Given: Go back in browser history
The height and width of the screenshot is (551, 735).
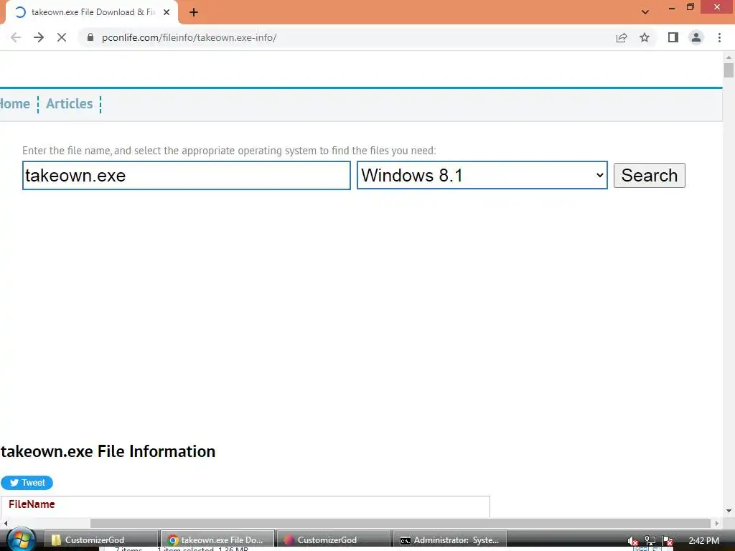Looking at the screenshot, I should point(16,37).
